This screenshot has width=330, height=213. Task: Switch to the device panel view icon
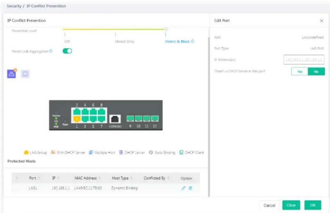pyautogui.click(x=25, y=74)
